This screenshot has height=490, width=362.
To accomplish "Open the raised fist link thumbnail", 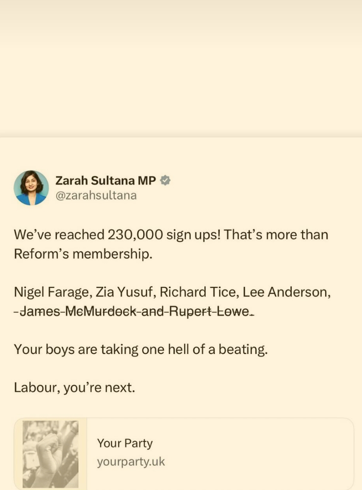I will pos(50,454).
